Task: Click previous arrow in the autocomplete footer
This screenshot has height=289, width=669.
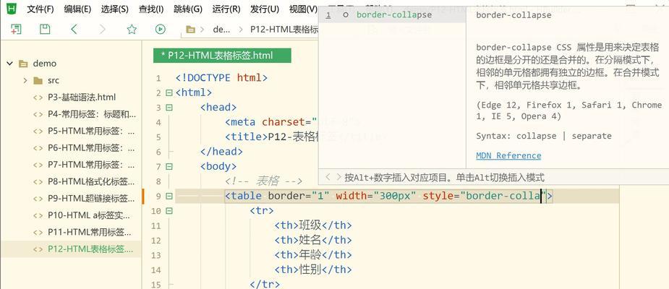Action: [328, 177]
